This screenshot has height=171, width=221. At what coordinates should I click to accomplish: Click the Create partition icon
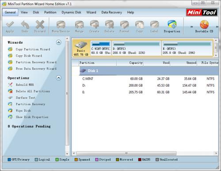point(94,24)
